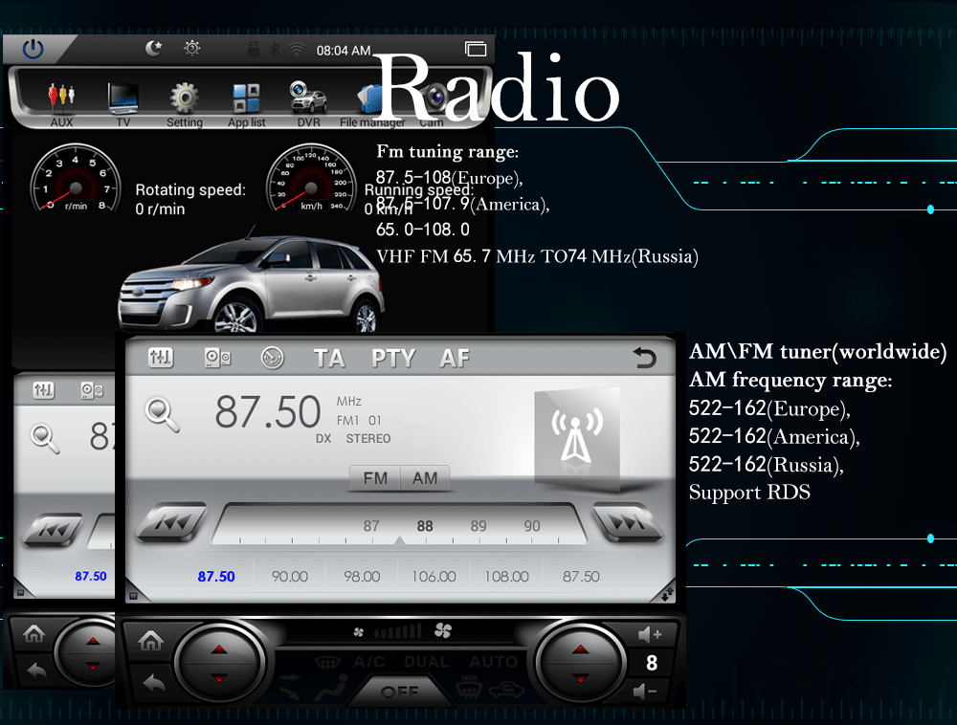Toggle AF alternative frequency
This screenshot has height=725, width=957.
(455, 359)
